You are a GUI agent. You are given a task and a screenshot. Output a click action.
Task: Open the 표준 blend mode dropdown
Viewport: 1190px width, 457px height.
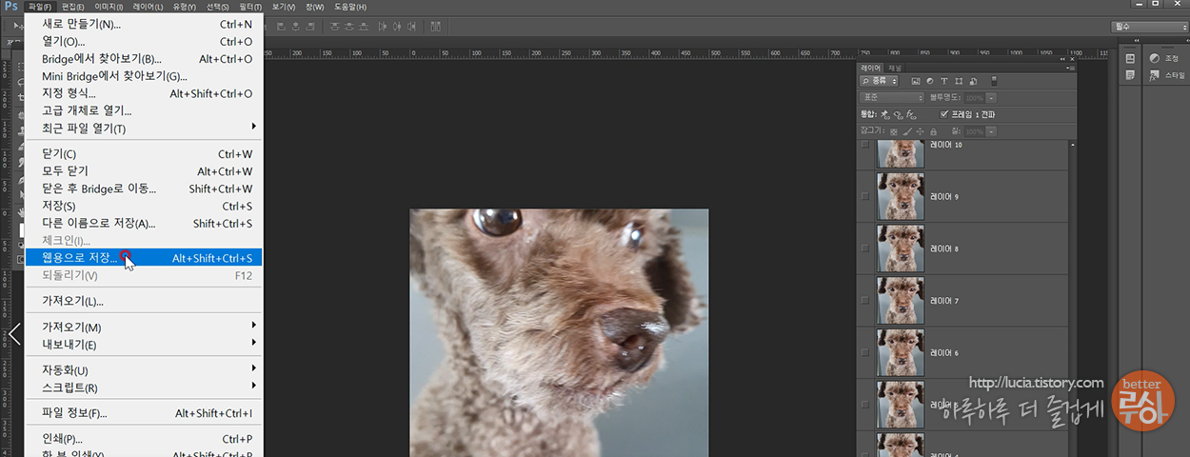(891, 98)
